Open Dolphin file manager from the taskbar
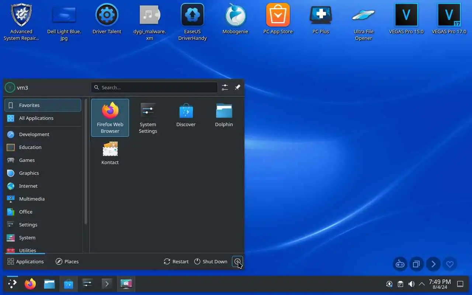 tap(49, 284)
